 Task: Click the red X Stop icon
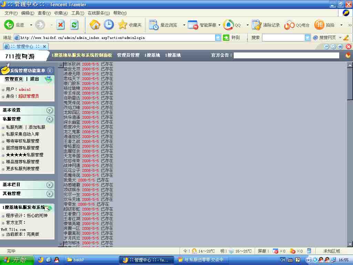tap(61, 24)
